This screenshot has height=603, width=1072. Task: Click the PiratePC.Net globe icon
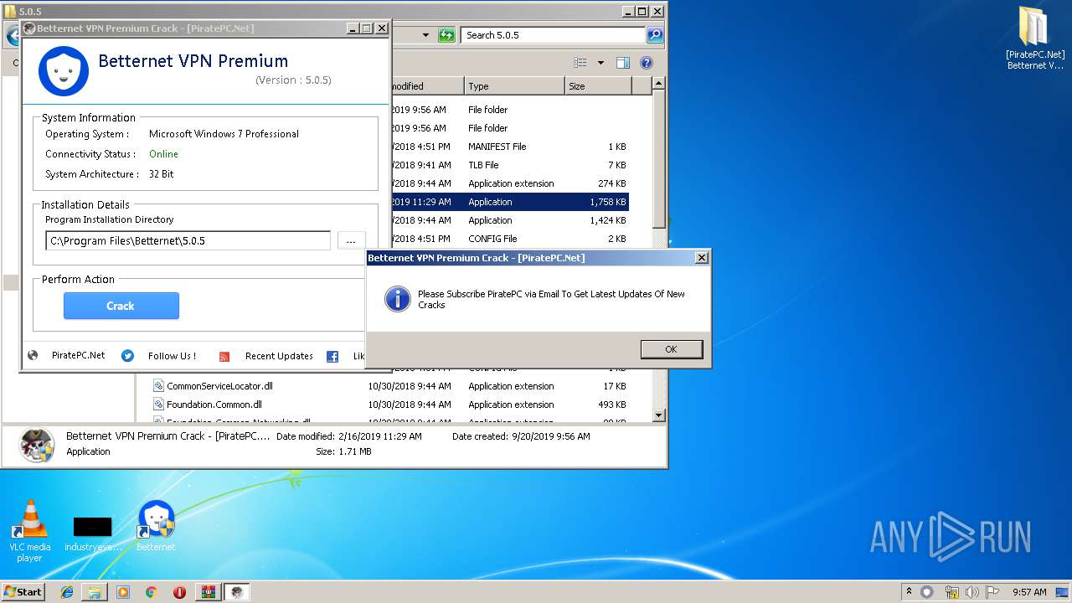(x=33, y=355)
